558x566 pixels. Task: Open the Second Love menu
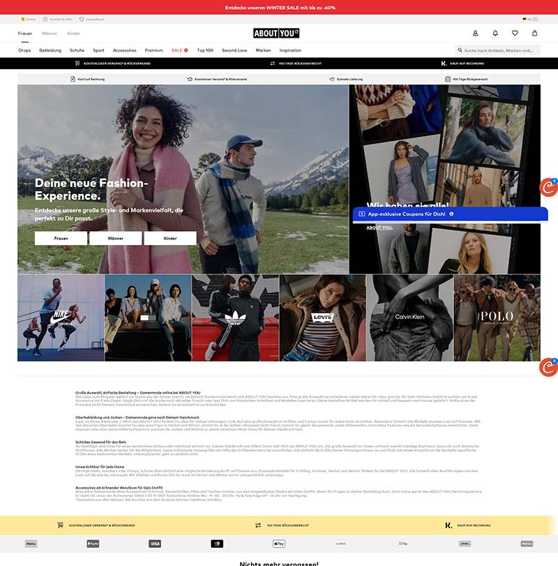coord(234,50)
